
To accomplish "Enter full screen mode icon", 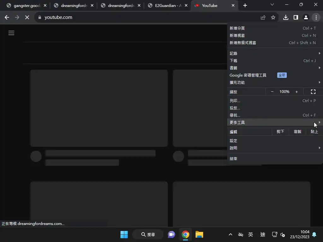I will point(313,92).
